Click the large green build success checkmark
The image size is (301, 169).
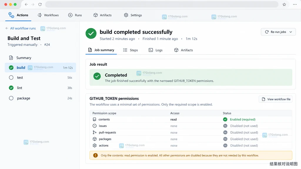[x=91, y=33]
